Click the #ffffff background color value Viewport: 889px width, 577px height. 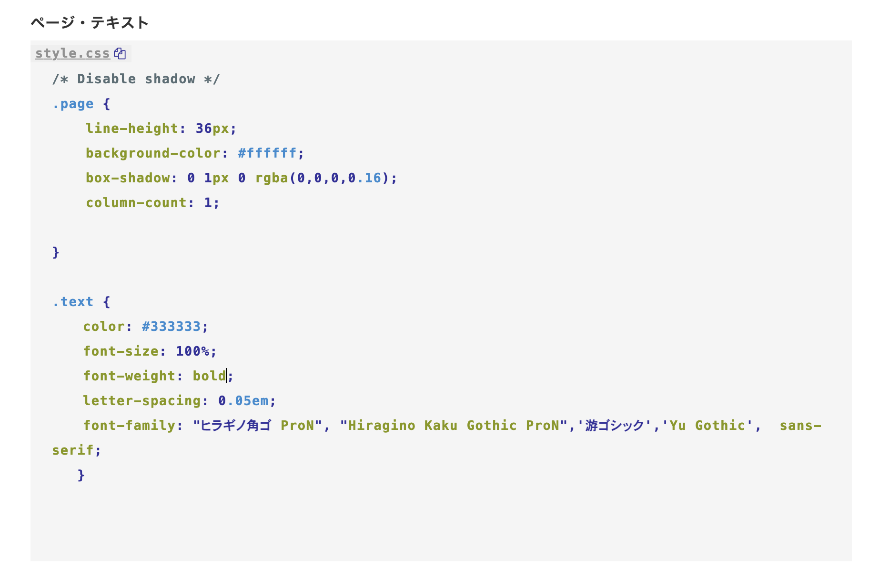point(267,153)
